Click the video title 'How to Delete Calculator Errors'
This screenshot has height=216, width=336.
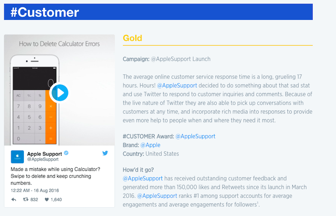coord(59,44)
